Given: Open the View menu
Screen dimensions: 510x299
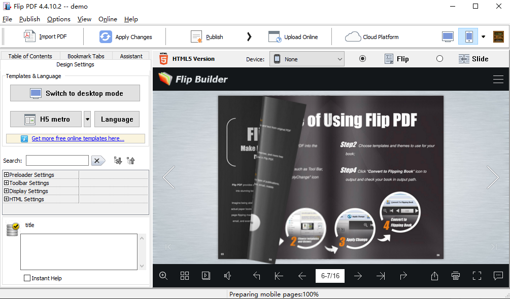Looking at the screenshot, I should click(84, 19).
